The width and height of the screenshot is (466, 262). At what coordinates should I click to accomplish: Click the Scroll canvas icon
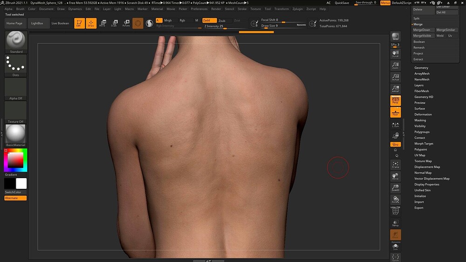click(395, 54)
